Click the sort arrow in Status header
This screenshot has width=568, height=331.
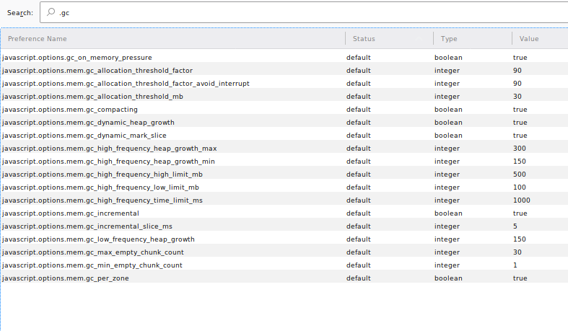tap(420, 39)
